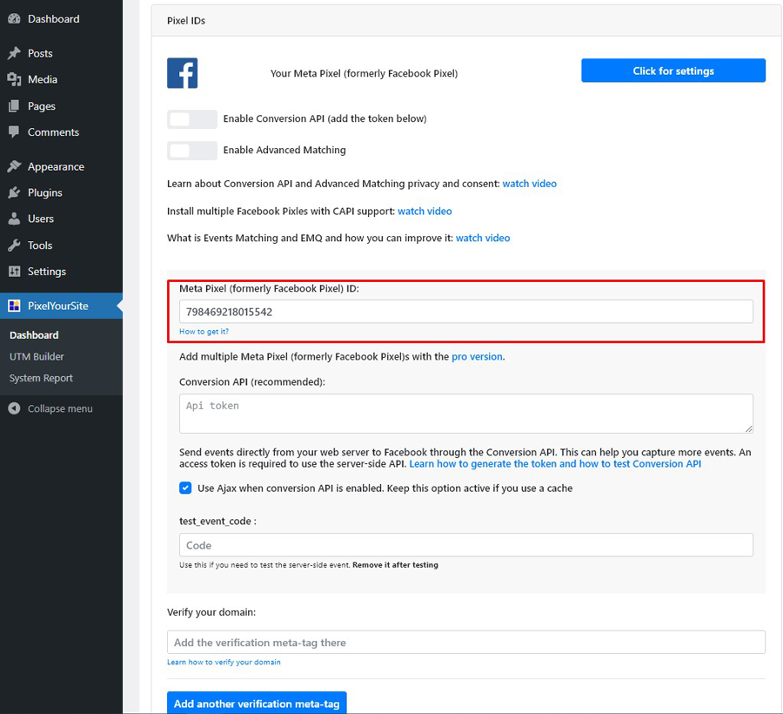The width and height of the screenshot is (783, 714).
Task: Toggle Enable Conversion API switch
Action: tap(192, 119)
